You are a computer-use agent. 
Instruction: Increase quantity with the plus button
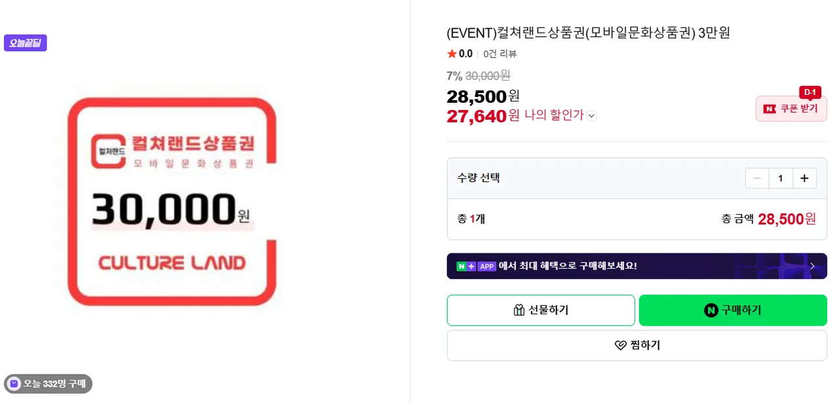pyautogui.click(x=804, y=178)
